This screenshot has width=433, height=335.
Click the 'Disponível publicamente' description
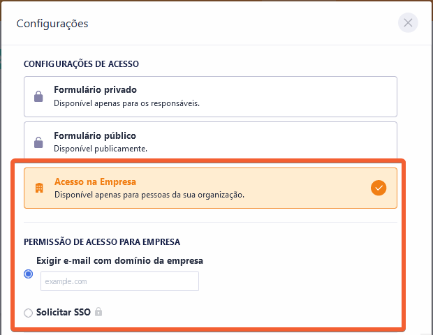pos(101,149)
